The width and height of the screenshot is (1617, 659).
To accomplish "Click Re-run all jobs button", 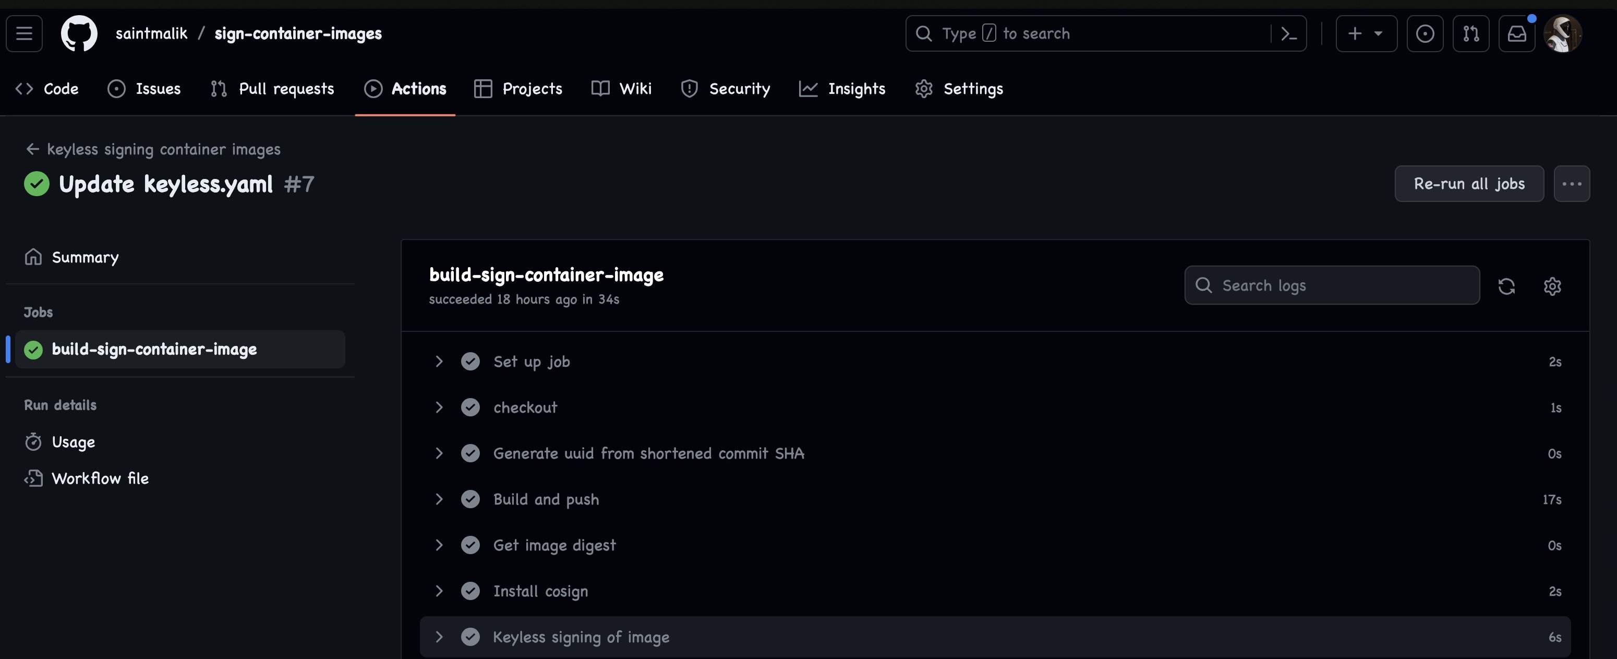I will tap(1468, 183).
